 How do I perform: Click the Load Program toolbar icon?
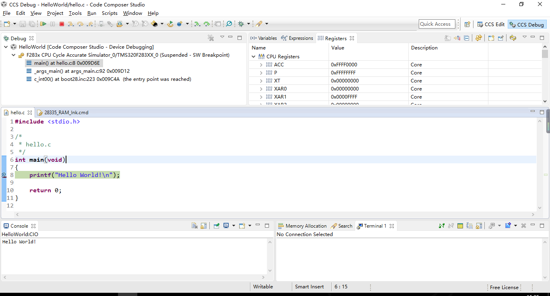click(x=120, y=24)
